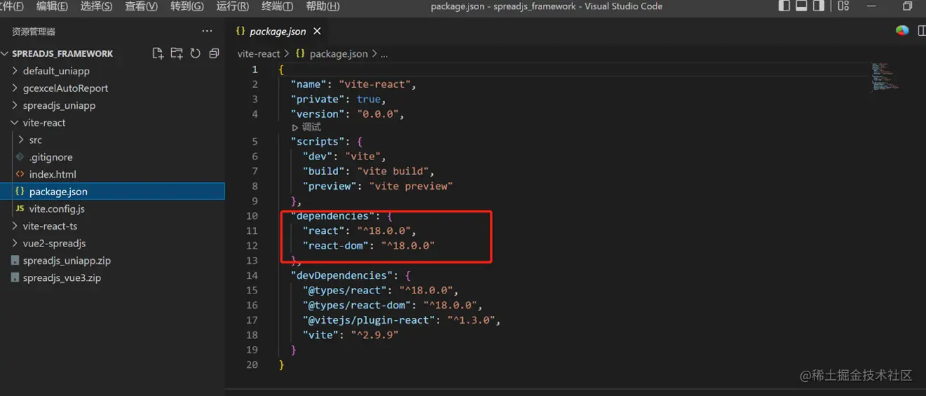Open the 查看(V) menu
926x396 pixels.
[x=141, y=6]
